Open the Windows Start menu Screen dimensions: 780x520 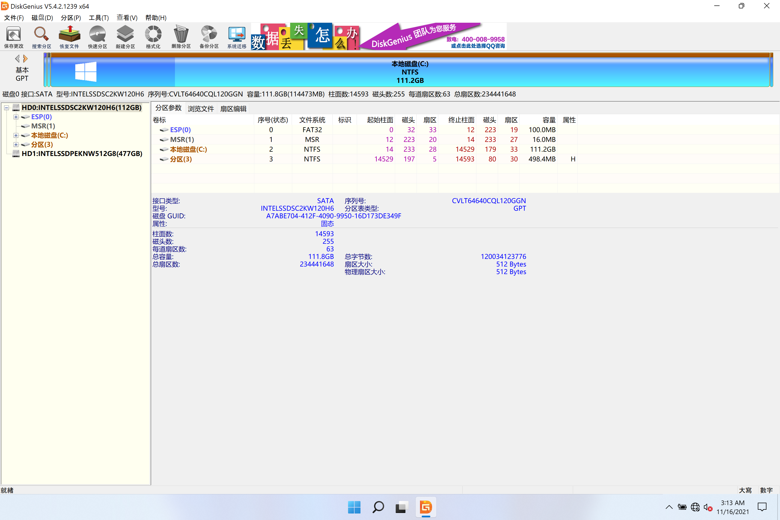[x=354, y=507]
